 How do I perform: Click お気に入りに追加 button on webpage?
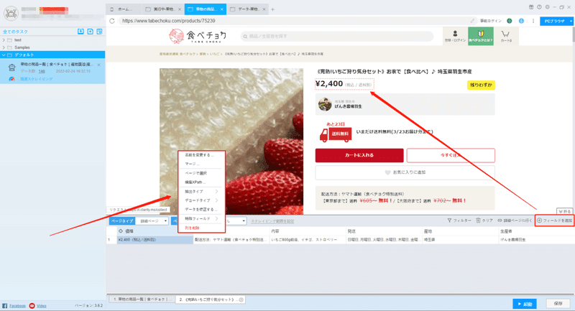tap(405, 172)
